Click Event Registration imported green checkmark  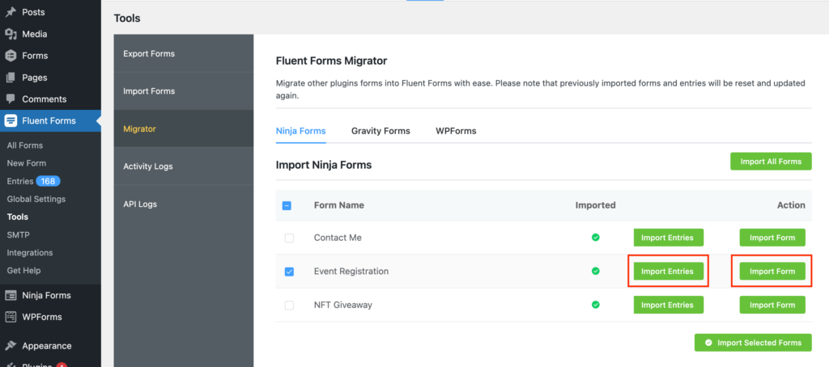(595, 271)
